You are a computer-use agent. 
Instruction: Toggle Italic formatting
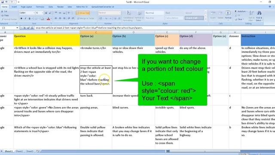click(x=25, y=19)
